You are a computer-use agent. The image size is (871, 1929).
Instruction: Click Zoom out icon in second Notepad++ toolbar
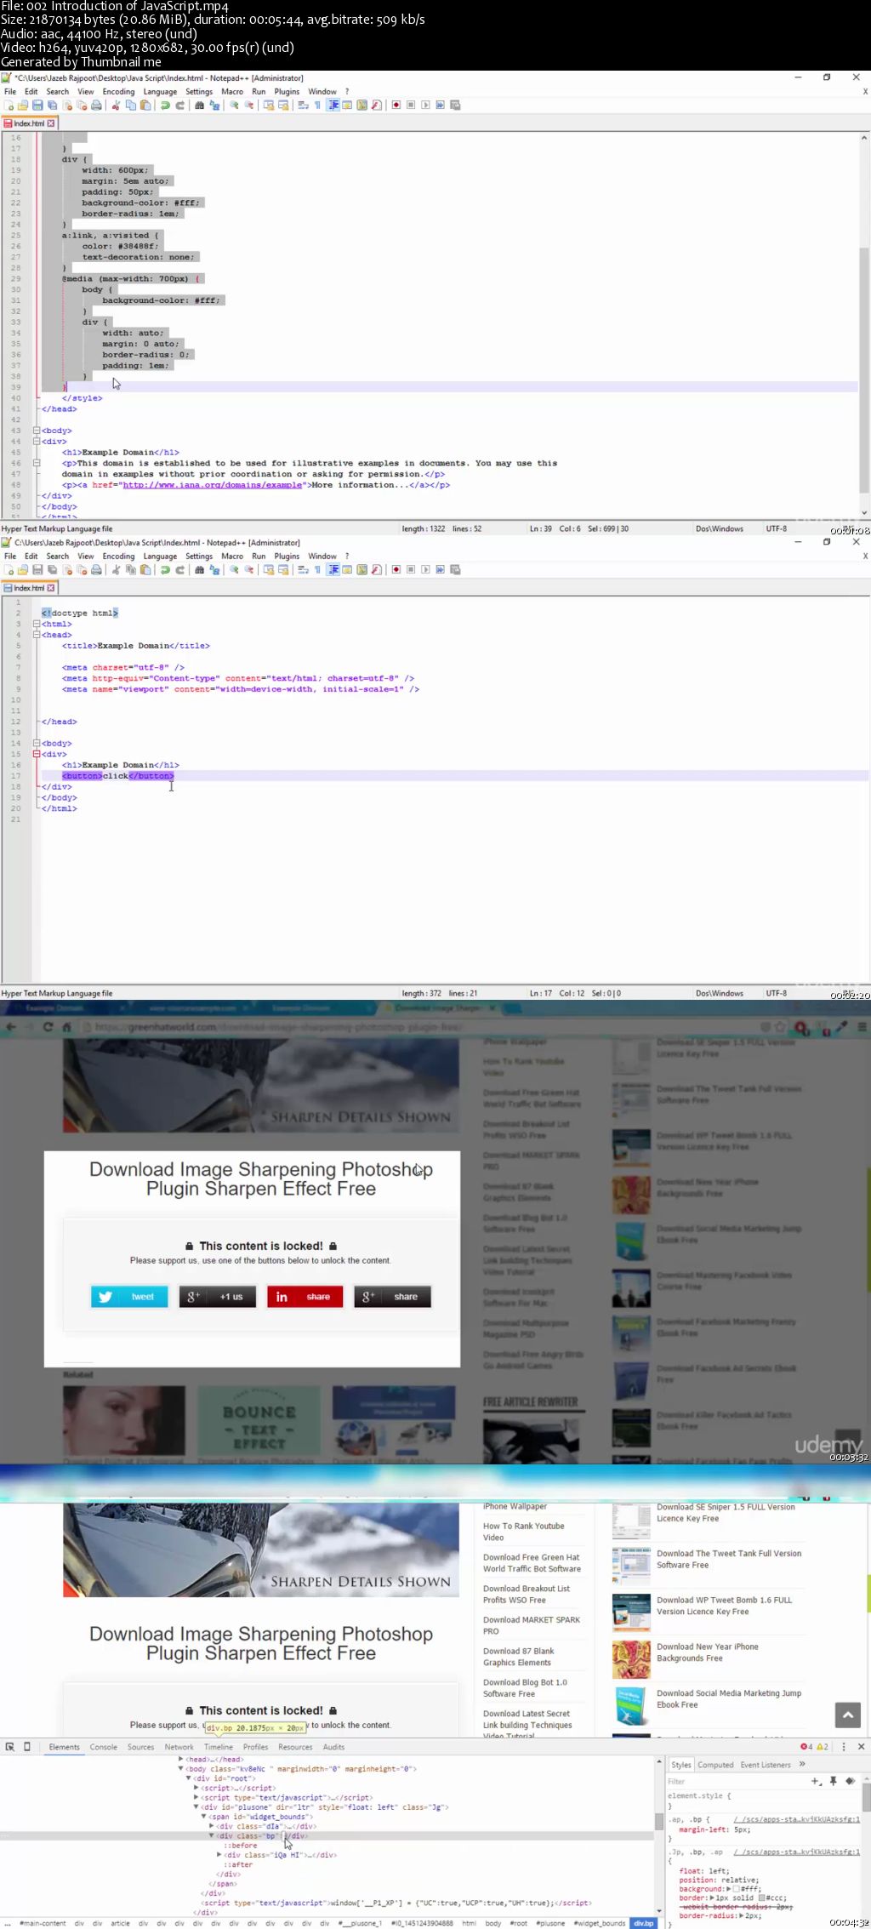(x=249, y=570)
